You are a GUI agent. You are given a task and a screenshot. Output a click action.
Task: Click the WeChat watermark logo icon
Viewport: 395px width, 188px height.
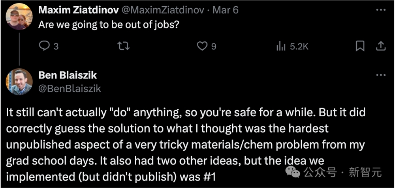point(292,172)
